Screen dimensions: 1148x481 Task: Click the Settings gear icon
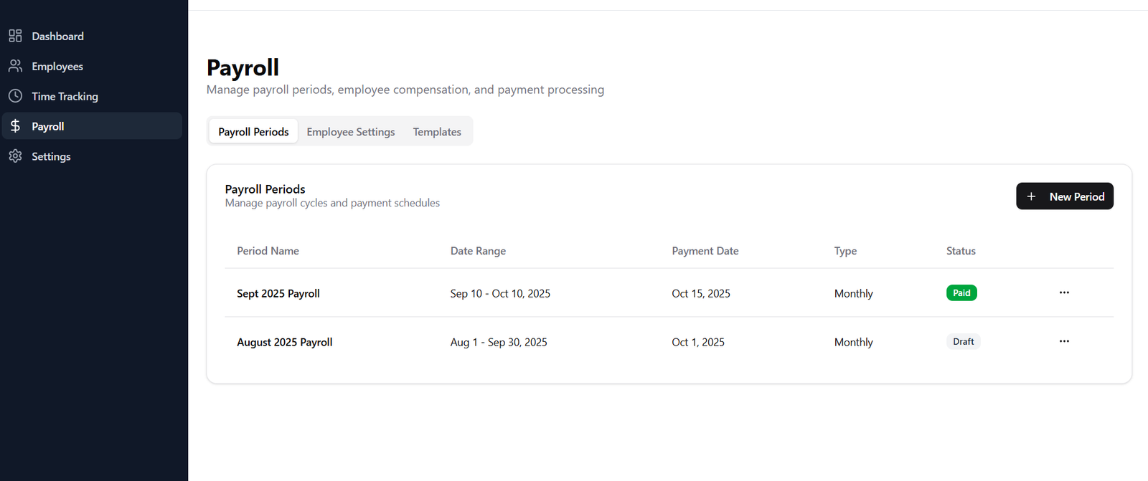coord(15,156)
